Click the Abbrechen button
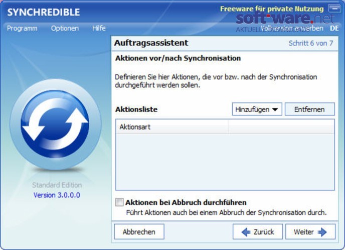Image resolution: width=345 pixels, height=250 pixels. point(139,231)
